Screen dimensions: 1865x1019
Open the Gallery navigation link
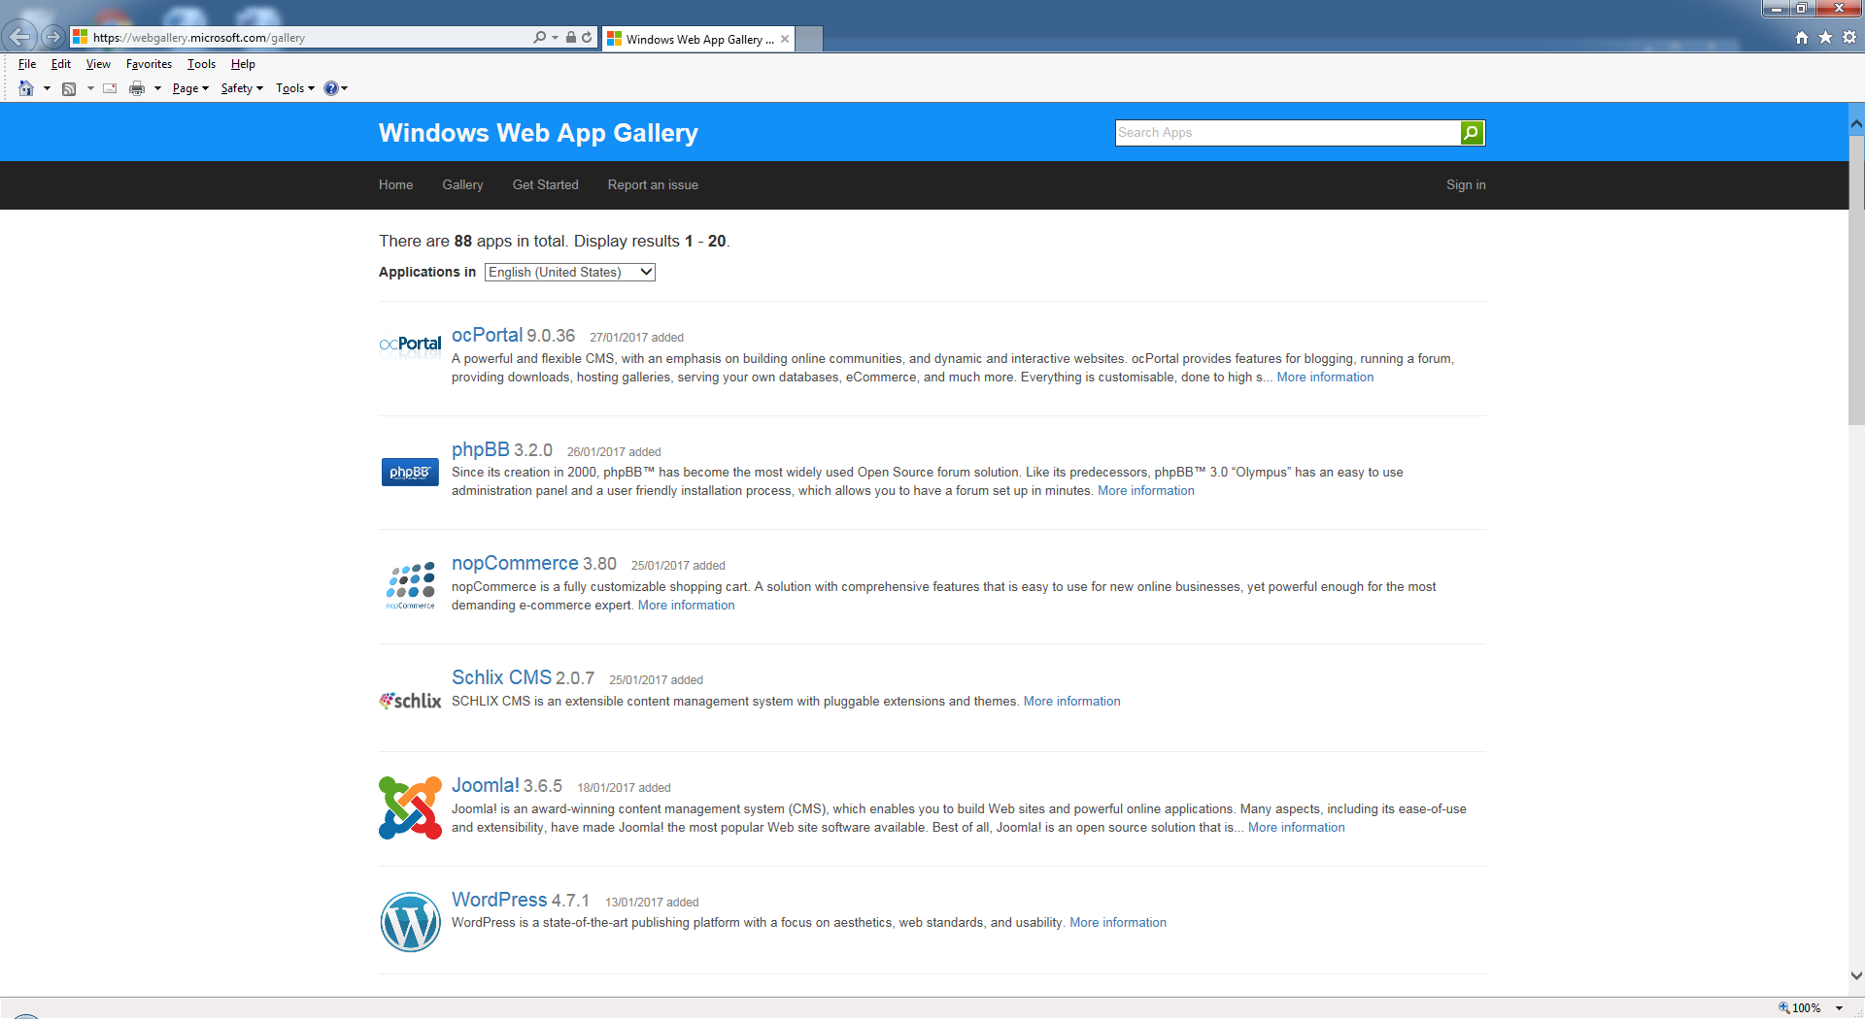pyautogui.click(x=462, y=184)
